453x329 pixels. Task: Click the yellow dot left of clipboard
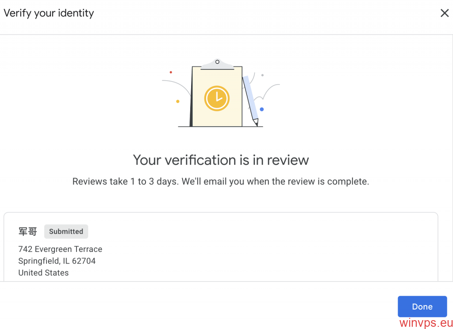178,101
